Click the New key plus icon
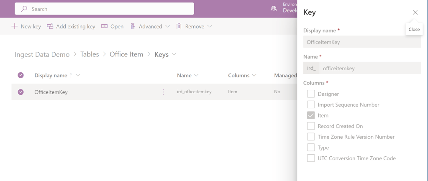Viewport: 428px width, 181px height. 14,26
